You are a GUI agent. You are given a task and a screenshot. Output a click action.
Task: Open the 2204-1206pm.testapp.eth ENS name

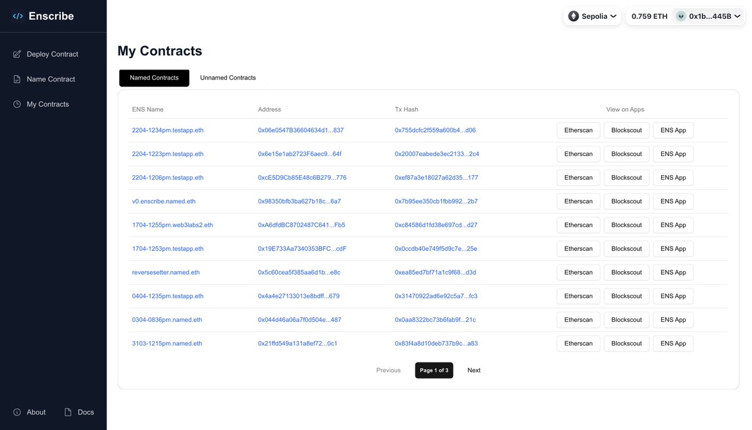tap(168, 178)
